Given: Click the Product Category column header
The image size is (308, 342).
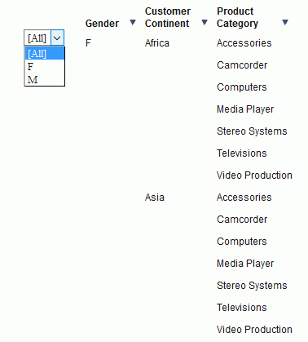Looking at the screenshot, I should point(237,17).
